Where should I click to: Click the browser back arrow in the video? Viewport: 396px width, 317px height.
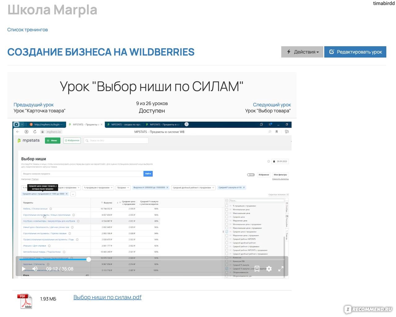pyautogui.click(x=18, y=132)
